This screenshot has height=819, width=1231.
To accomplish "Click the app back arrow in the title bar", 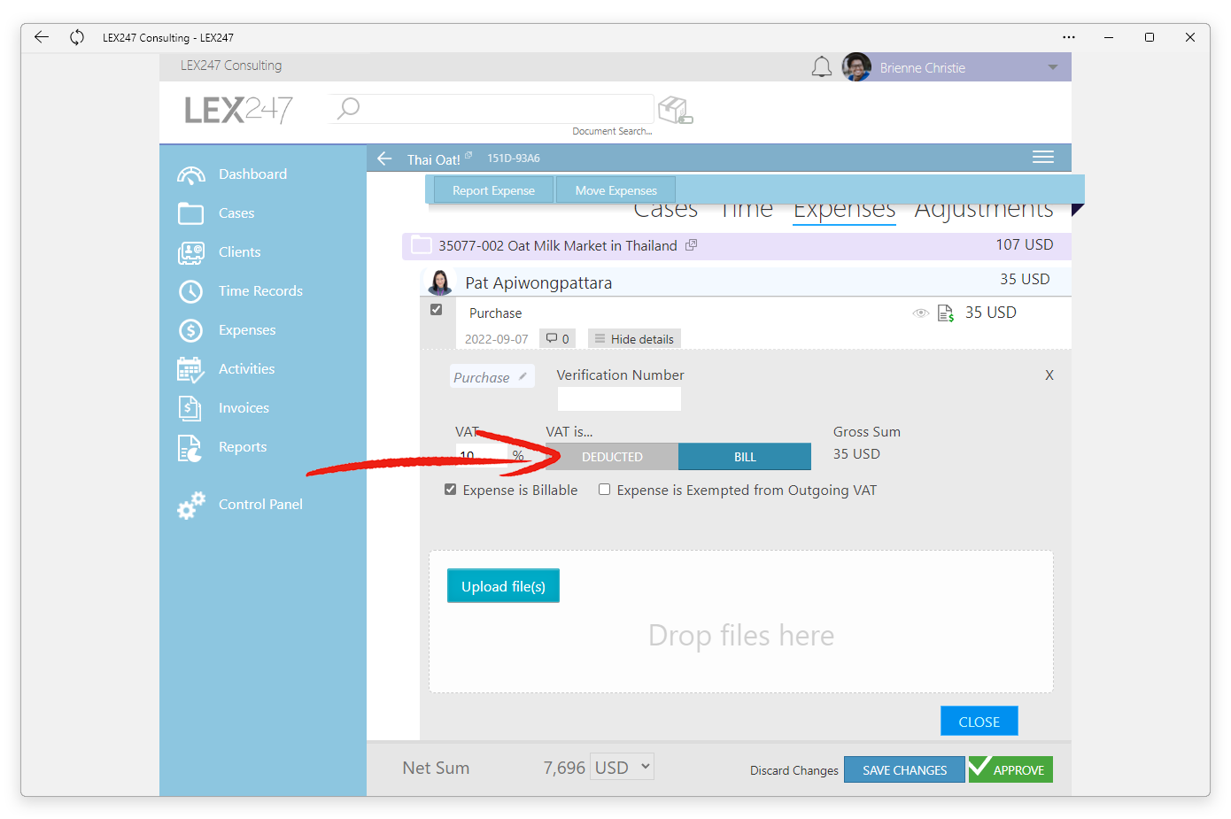I will [x=42, y=37].
